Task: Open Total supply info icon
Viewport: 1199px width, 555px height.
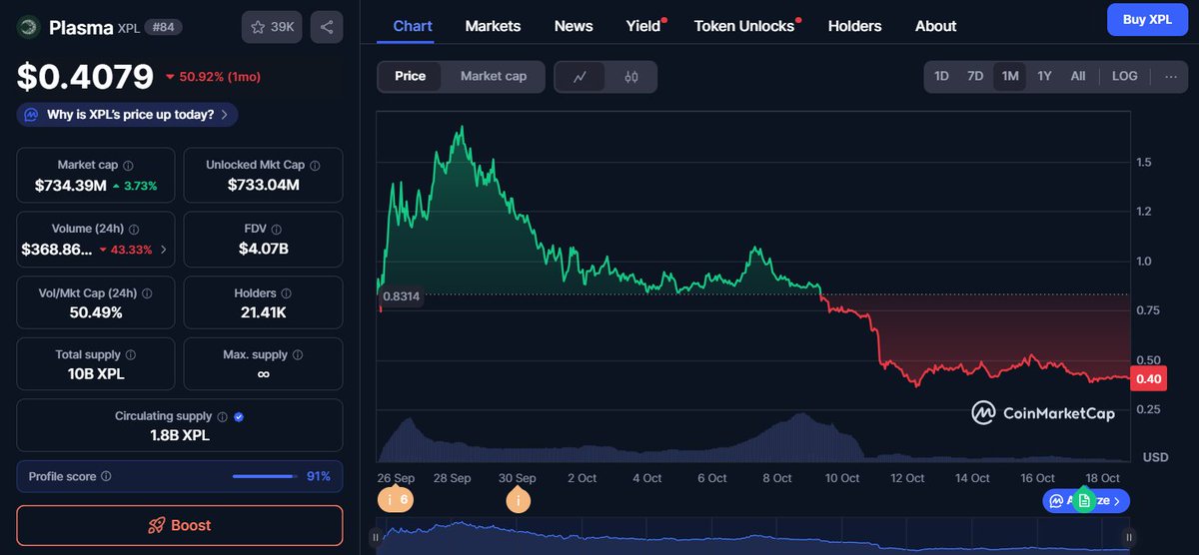Action: (x=130, y=354)
